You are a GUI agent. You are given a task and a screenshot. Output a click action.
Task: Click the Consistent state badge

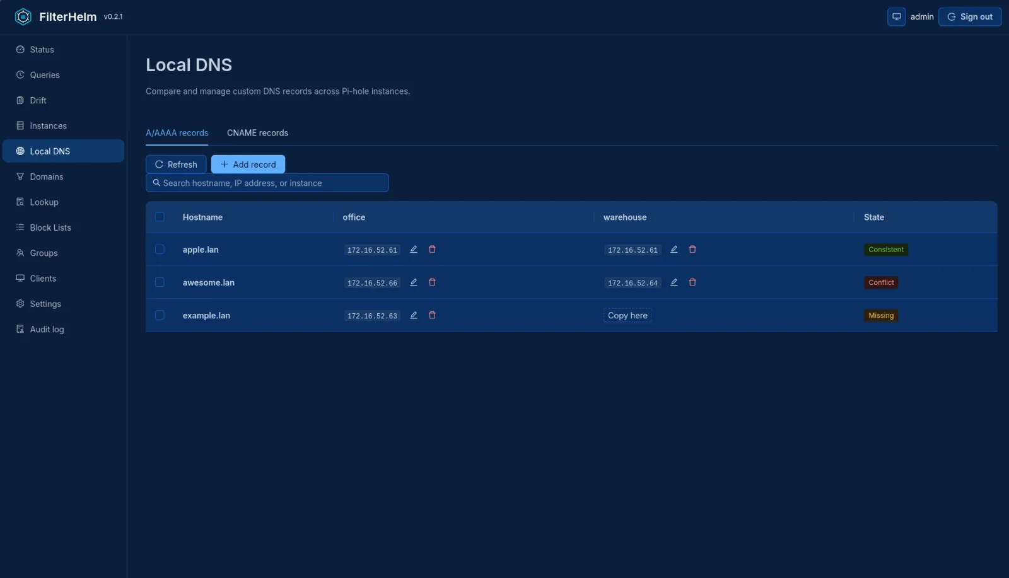pos(886,250)
